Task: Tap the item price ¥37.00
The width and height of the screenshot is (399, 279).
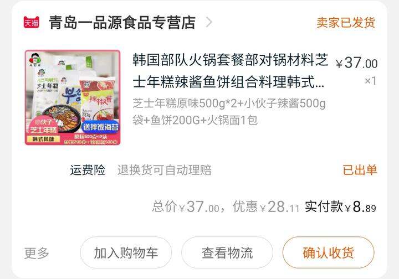Action: (x=356, y=63)
